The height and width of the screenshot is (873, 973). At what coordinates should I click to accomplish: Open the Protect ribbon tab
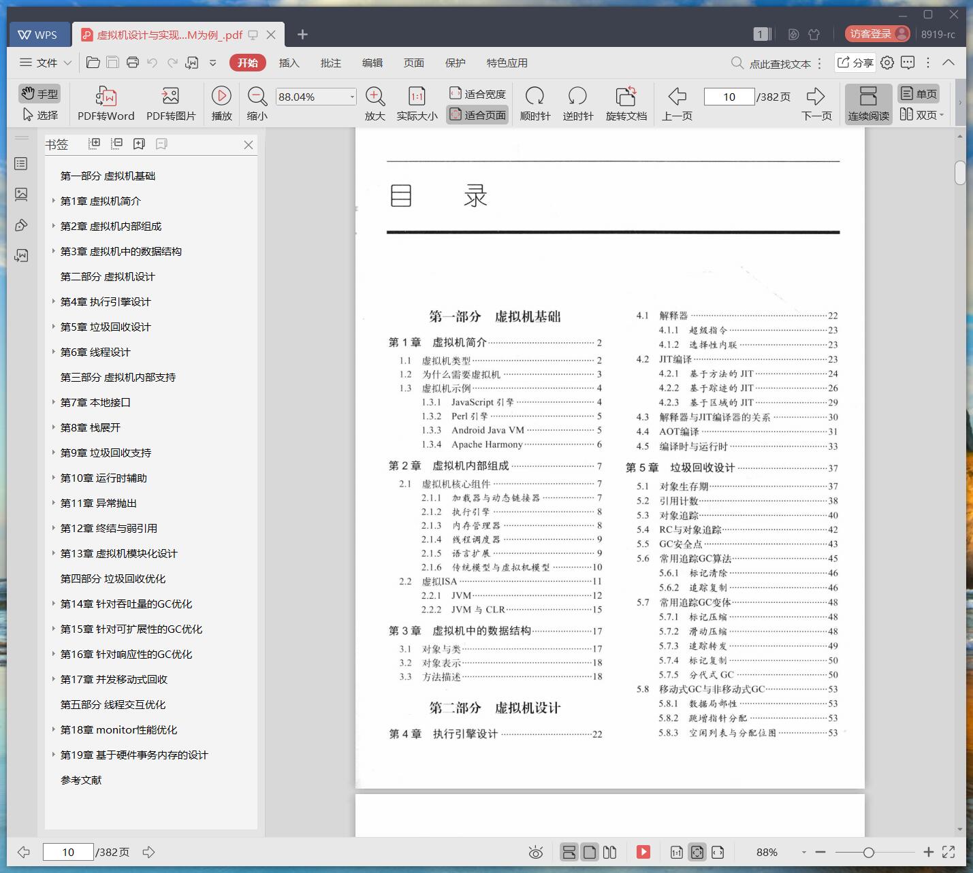455,63
